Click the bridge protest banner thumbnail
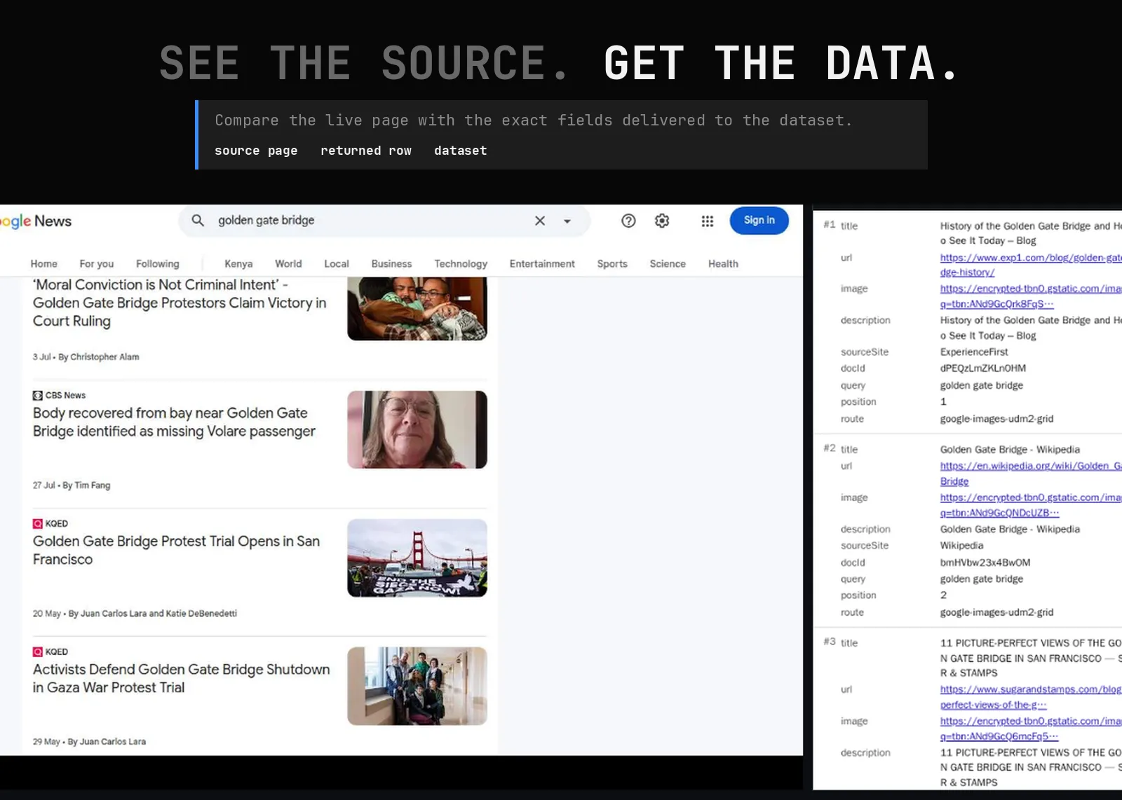 (417, 558)
